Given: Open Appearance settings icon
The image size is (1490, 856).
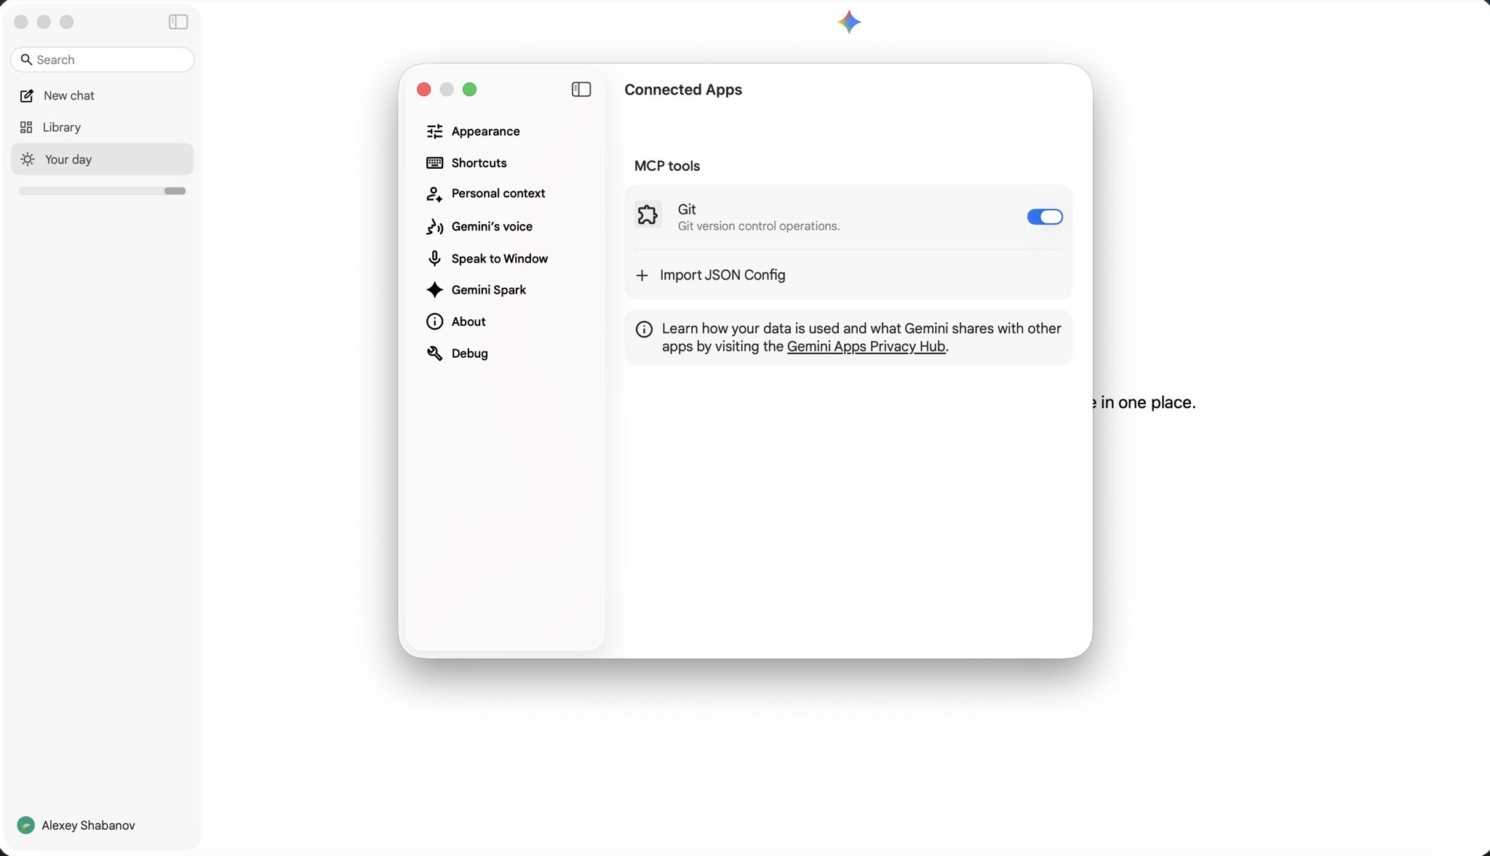Looking at the screenshot, I should [x=434, y=131].
